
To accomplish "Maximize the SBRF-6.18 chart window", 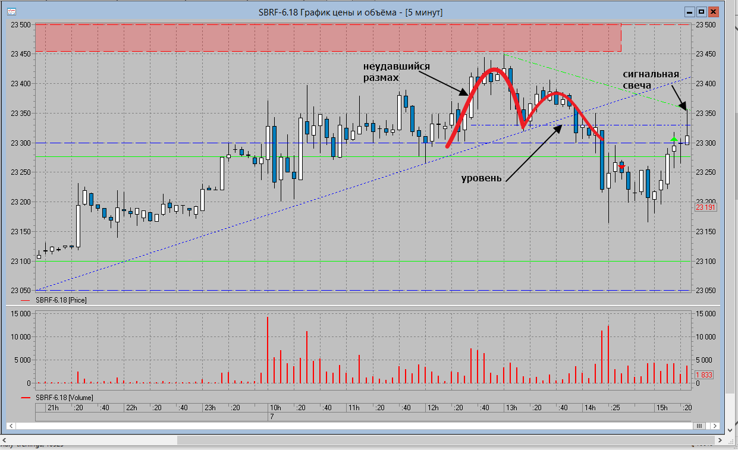I will [x=701, y=12].
